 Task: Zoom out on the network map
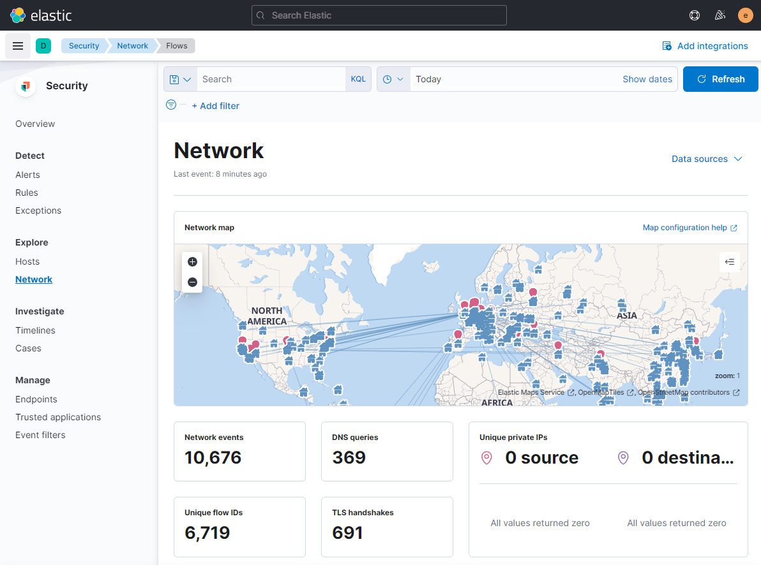click(192, 282)
